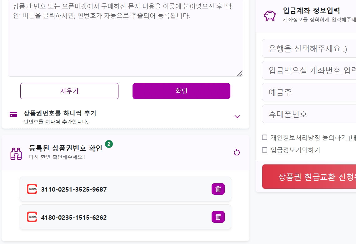Expand the 상품권번호를 하나씩 추가 chevron

tap(237, 116)
